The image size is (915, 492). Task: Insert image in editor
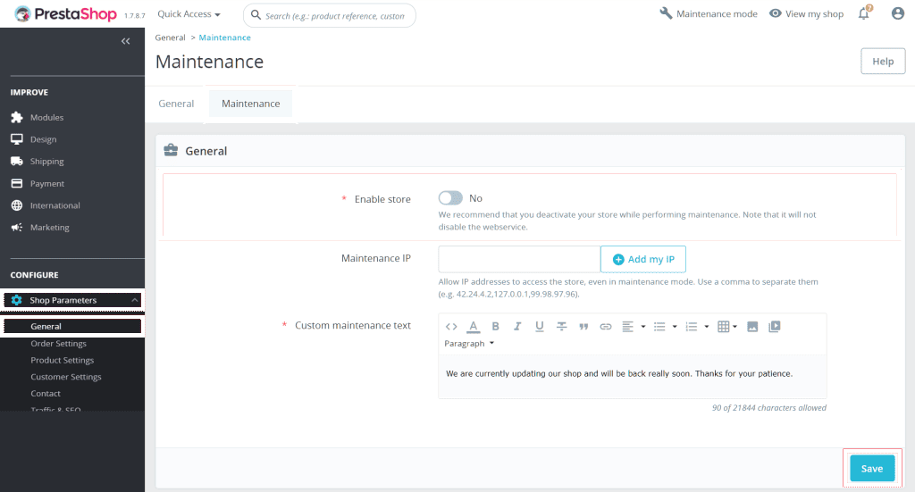(x=752, y=327)
